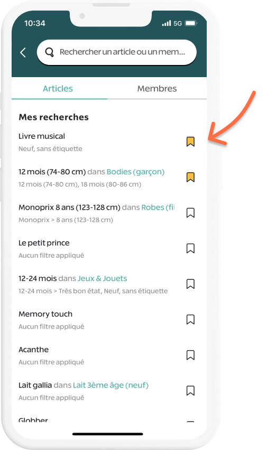Viewport: 267px width, 450px height.
Task: Toggle bookmark for 12 mois Bodies search
Action: click(190, 177)
